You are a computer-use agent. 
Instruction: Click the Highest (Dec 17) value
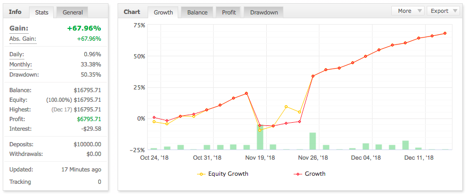pos(76,109)
